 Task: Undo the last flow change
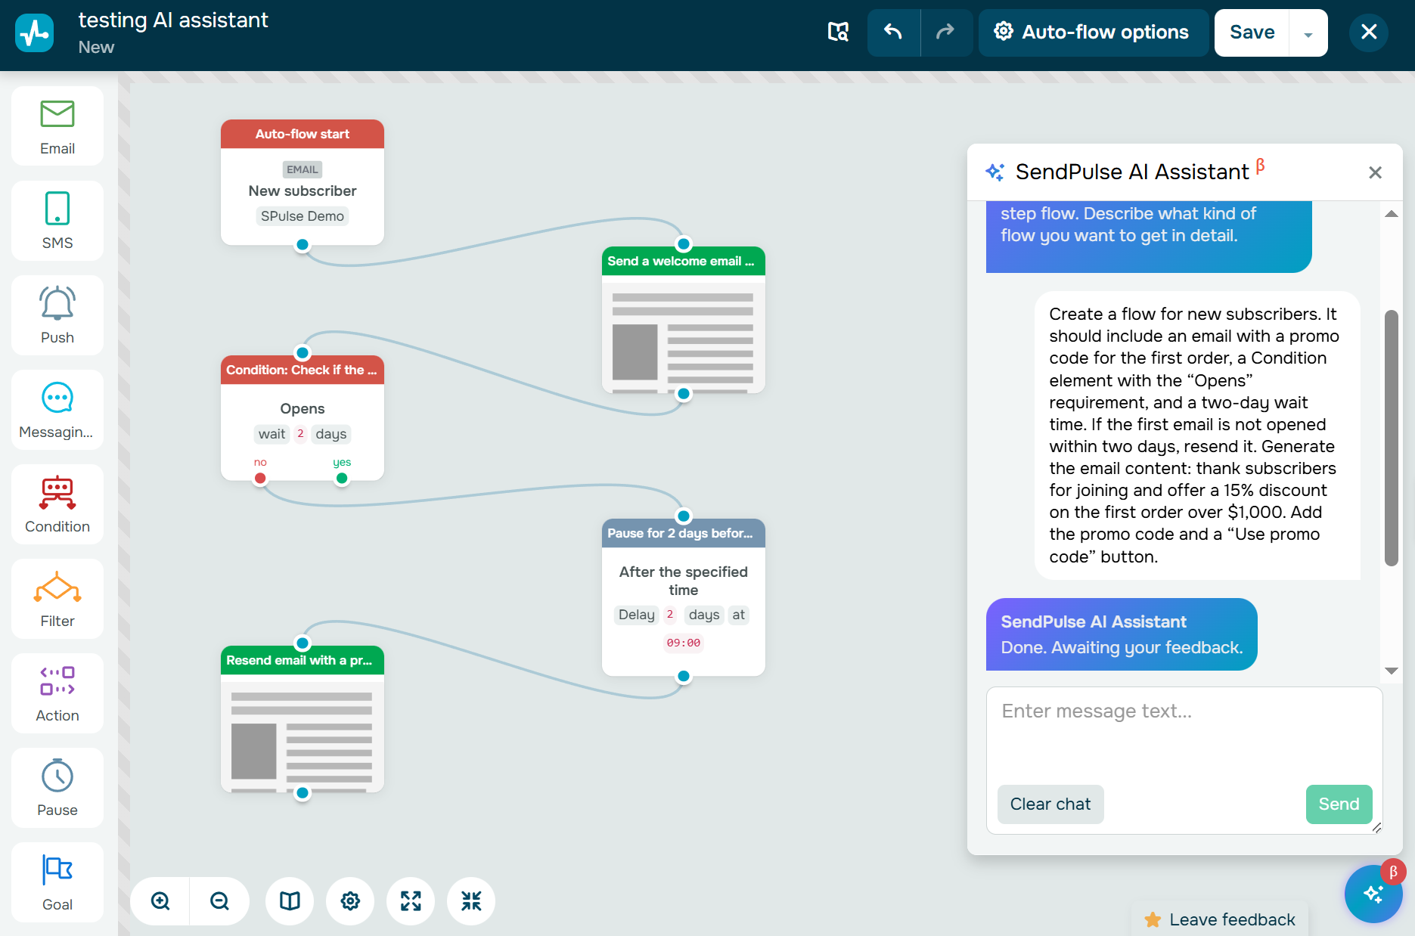tap(893, 33)
